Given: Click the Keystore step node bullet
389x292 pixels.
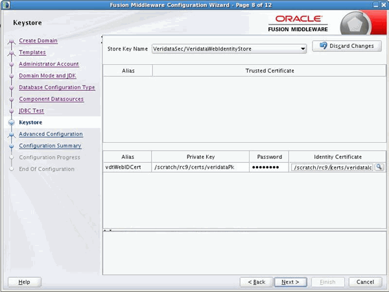Looking at the screenshot, I should click(x=12, y=122).
